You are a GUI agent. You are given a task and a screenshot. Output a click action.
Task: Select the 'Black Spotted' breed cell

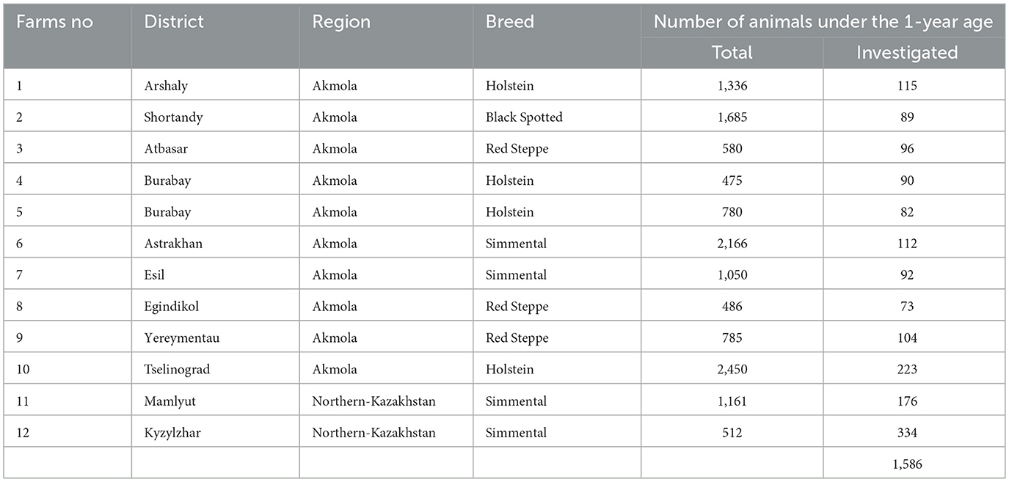[524, 117]
